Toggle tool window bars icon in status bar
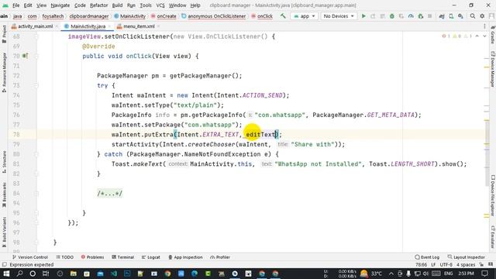Screen dimensions: 496x279 (4, 264)
